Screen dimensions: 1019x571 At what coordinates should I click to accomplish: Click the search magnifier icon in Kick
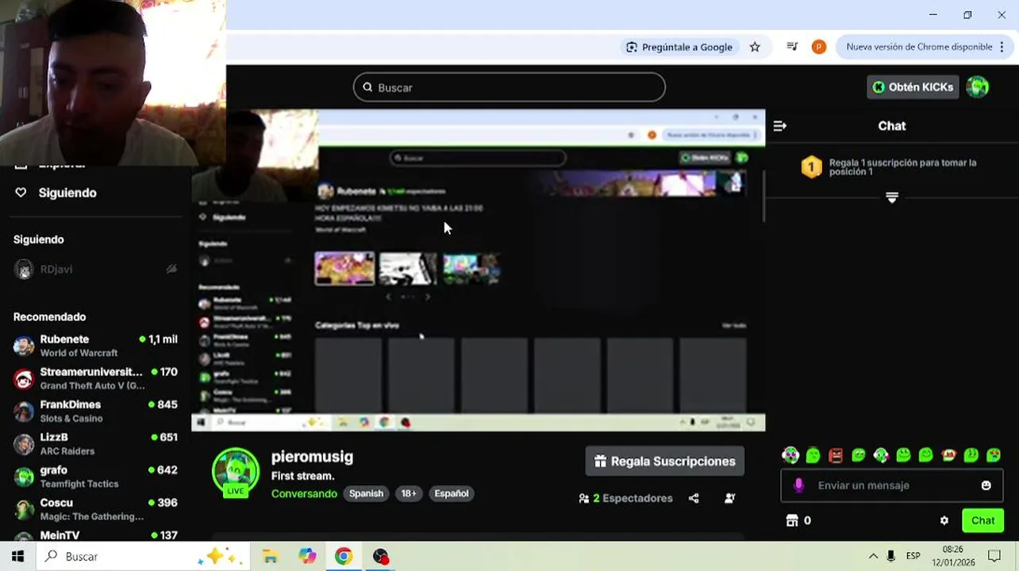pos(367,87)
